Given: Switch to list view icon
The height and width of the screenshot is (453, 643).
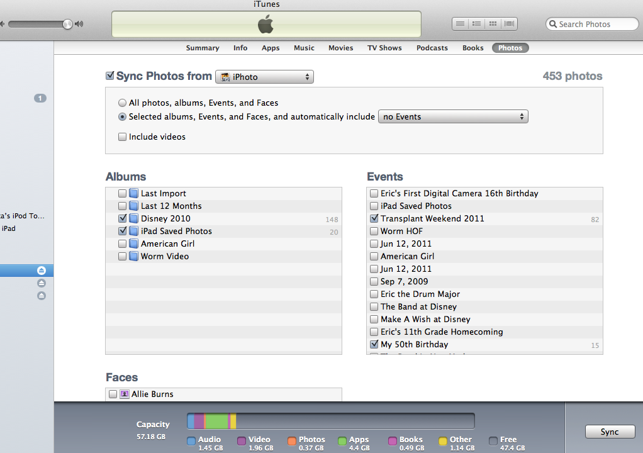Looking at the screenshot, I should click(x=460, y=24).
